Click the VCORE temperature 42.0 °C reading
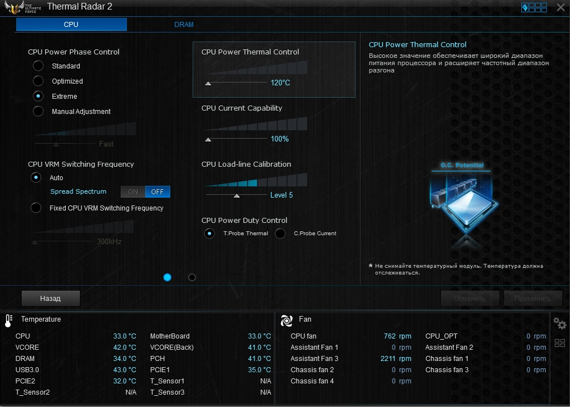Image resolution: width=570 pixels, height=407 pixels. click(x=125, y=347)
